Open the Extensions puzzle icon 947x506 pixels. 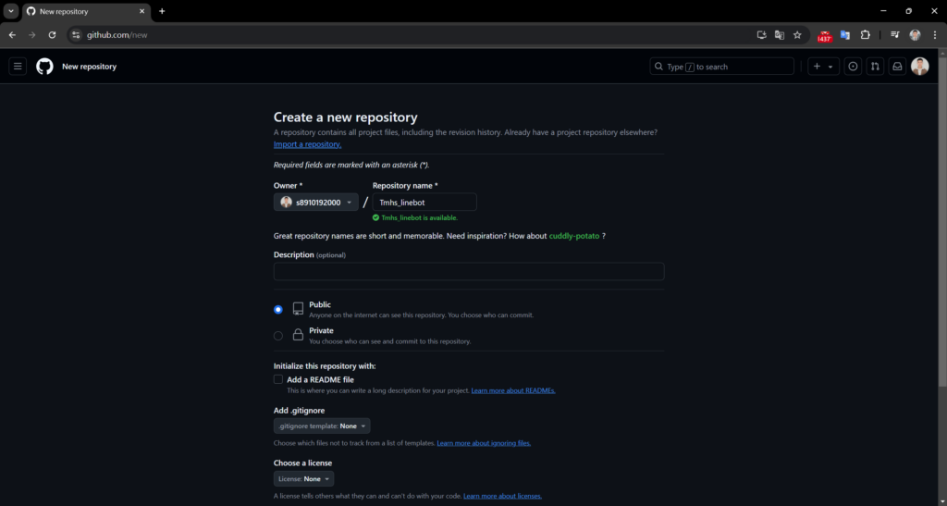(865, 35)
